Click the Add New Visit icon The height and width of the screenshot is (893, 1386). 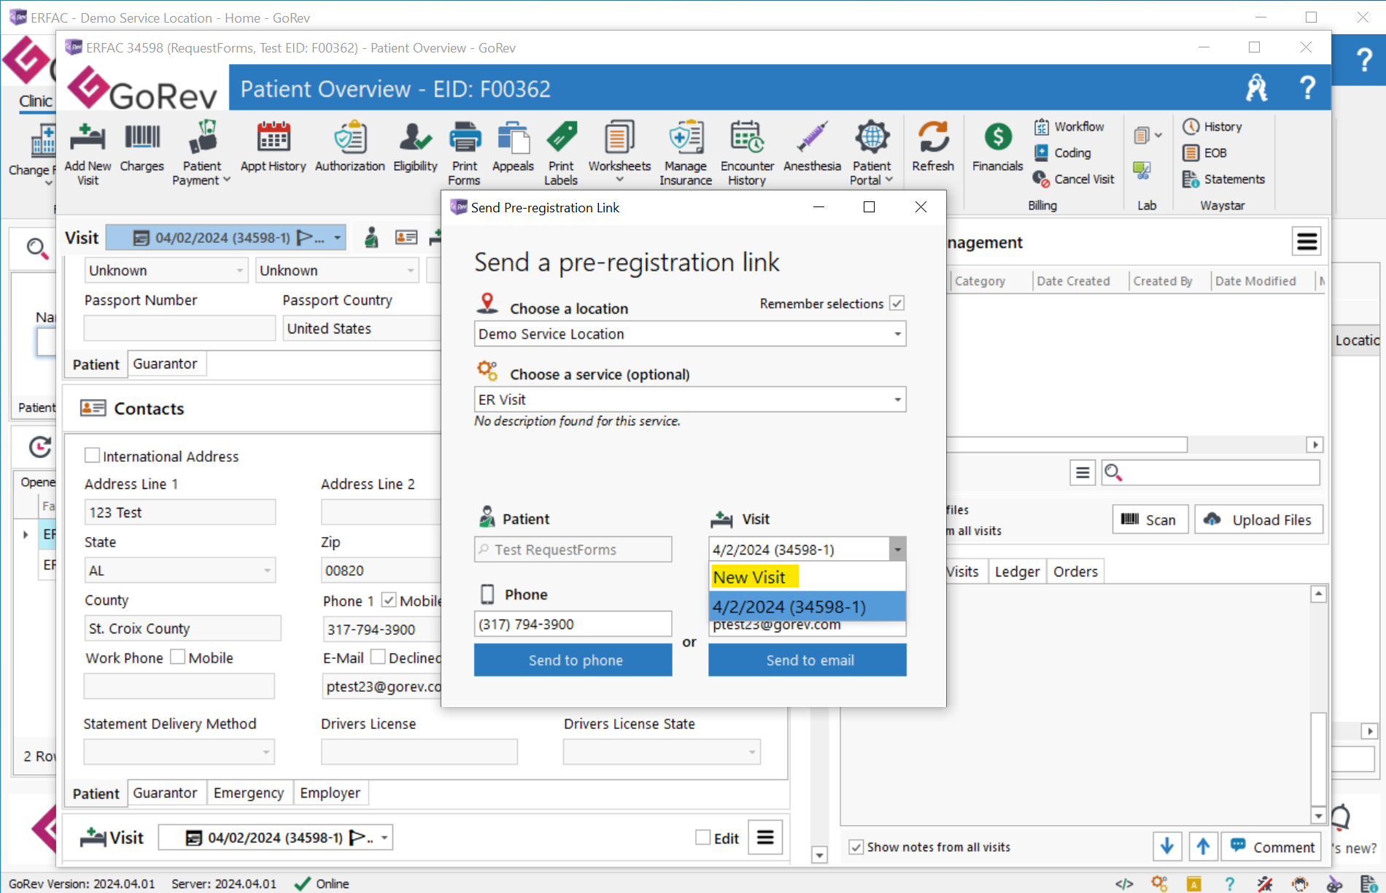88,153
